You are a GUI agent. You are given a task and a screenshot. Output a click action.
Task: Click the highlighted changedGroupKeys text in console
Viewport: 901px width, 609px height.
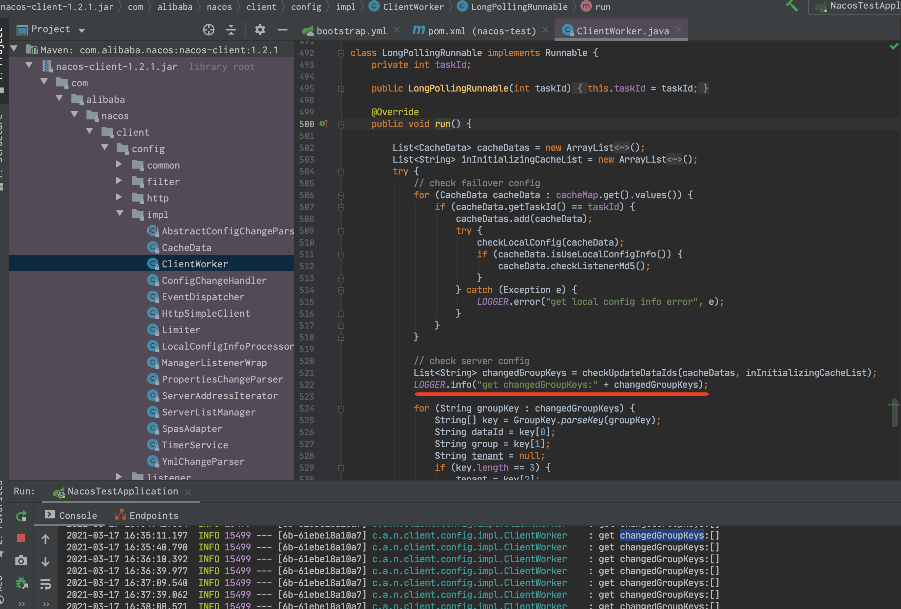662,535
